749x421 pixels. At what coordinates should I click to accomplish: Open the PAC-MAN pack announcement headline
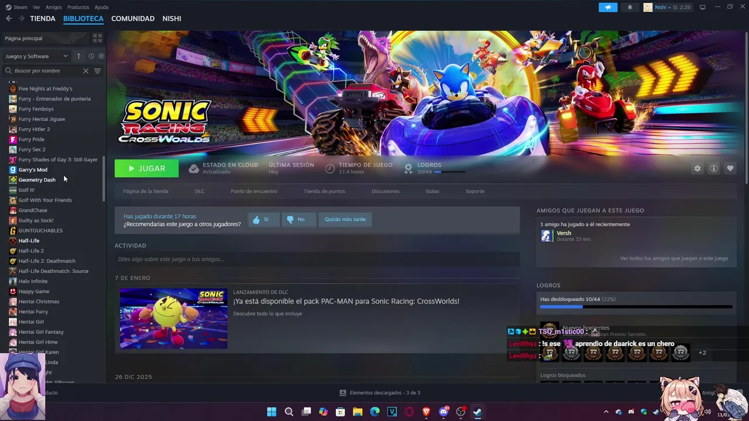click(346, 301)
